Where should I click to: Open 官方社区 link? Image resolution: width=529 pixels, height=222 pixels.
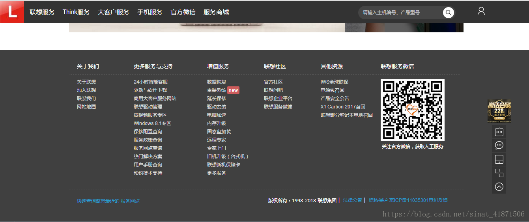point(273,82)
